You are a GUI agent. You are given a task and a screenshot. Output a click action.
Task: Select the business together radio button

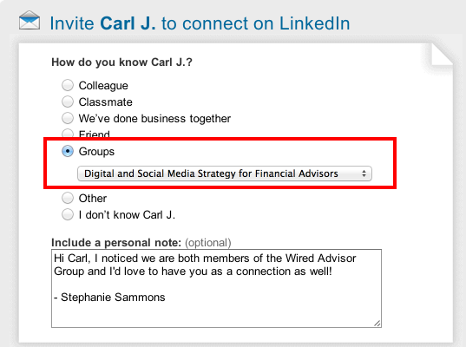point(68,118)
